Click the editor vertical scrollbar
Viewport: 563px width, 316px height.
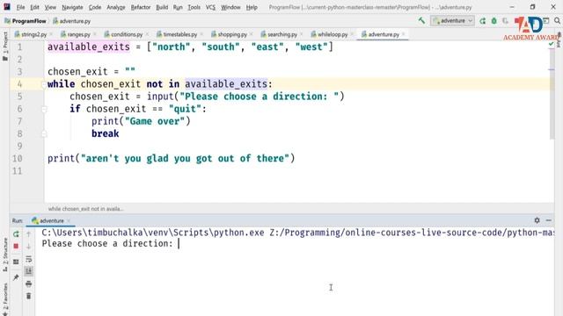click(x=552, y=93)
